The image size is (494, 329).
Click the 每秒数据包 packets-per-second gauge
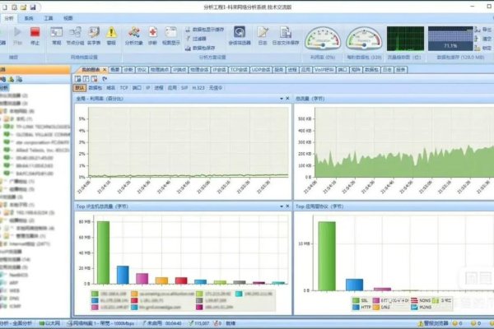click(364, 39)
